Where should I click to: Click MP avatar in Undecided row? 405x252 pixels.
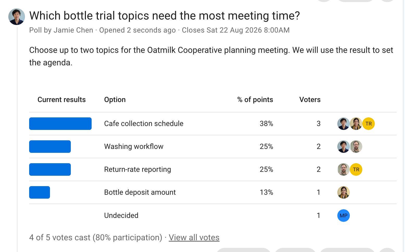[x=344, y=216]
